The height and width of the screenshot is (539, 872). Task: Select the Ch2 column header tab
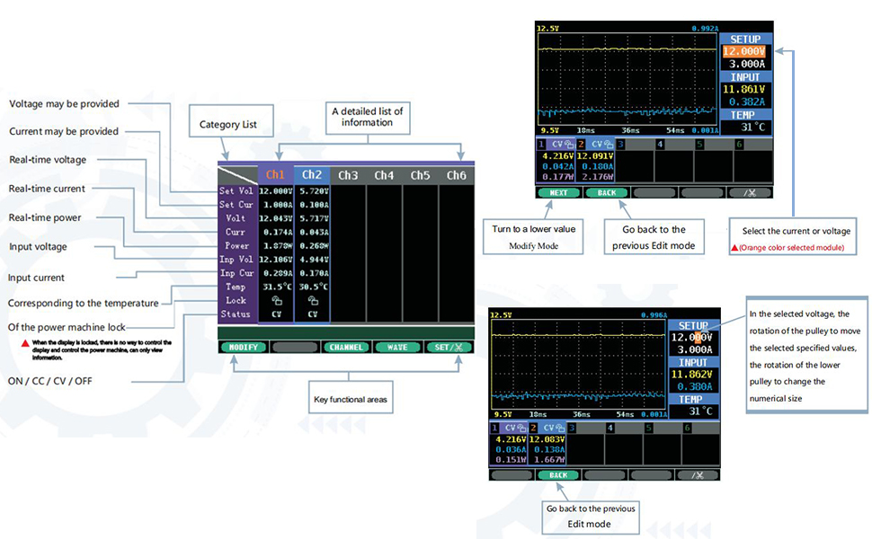click(312, 175)
